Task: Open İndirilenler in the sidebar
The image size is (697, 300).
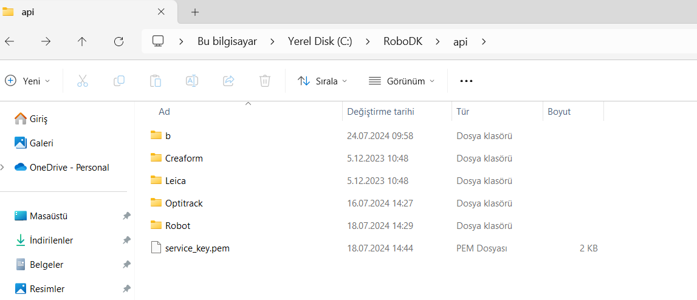Action: (x=51, y=240)
